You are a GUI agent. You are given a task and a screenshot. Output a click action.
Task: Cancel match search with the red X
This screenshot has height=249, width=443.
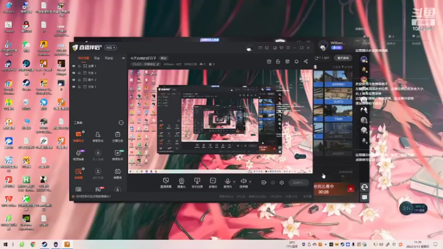click(351, 189)
